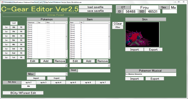Select the up to 5 area option
Image resolution: width=188 pixels, height=99 pixels.
tap(73, 82)
